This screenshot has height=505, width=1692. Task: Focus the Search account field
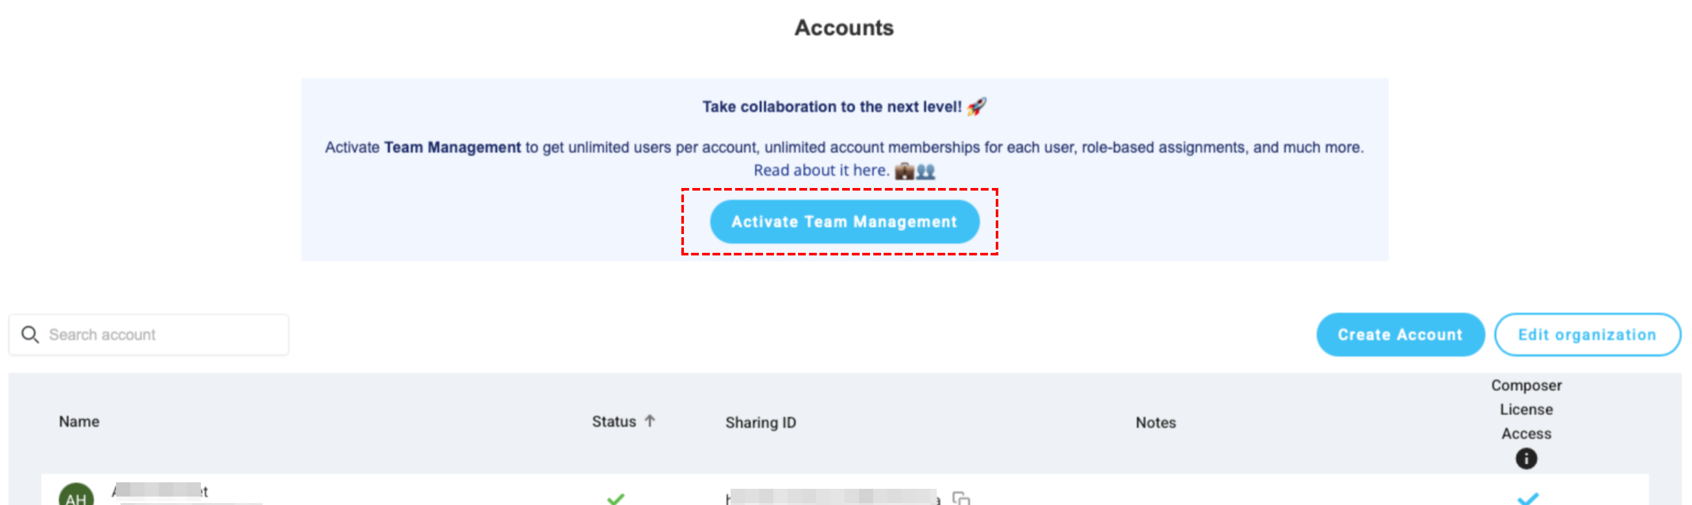click(x=149, y=335)
